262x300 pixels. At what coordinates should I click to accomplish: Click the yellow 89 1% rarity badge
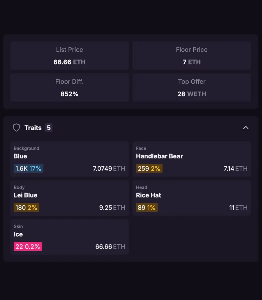click(x=147, y=207)
